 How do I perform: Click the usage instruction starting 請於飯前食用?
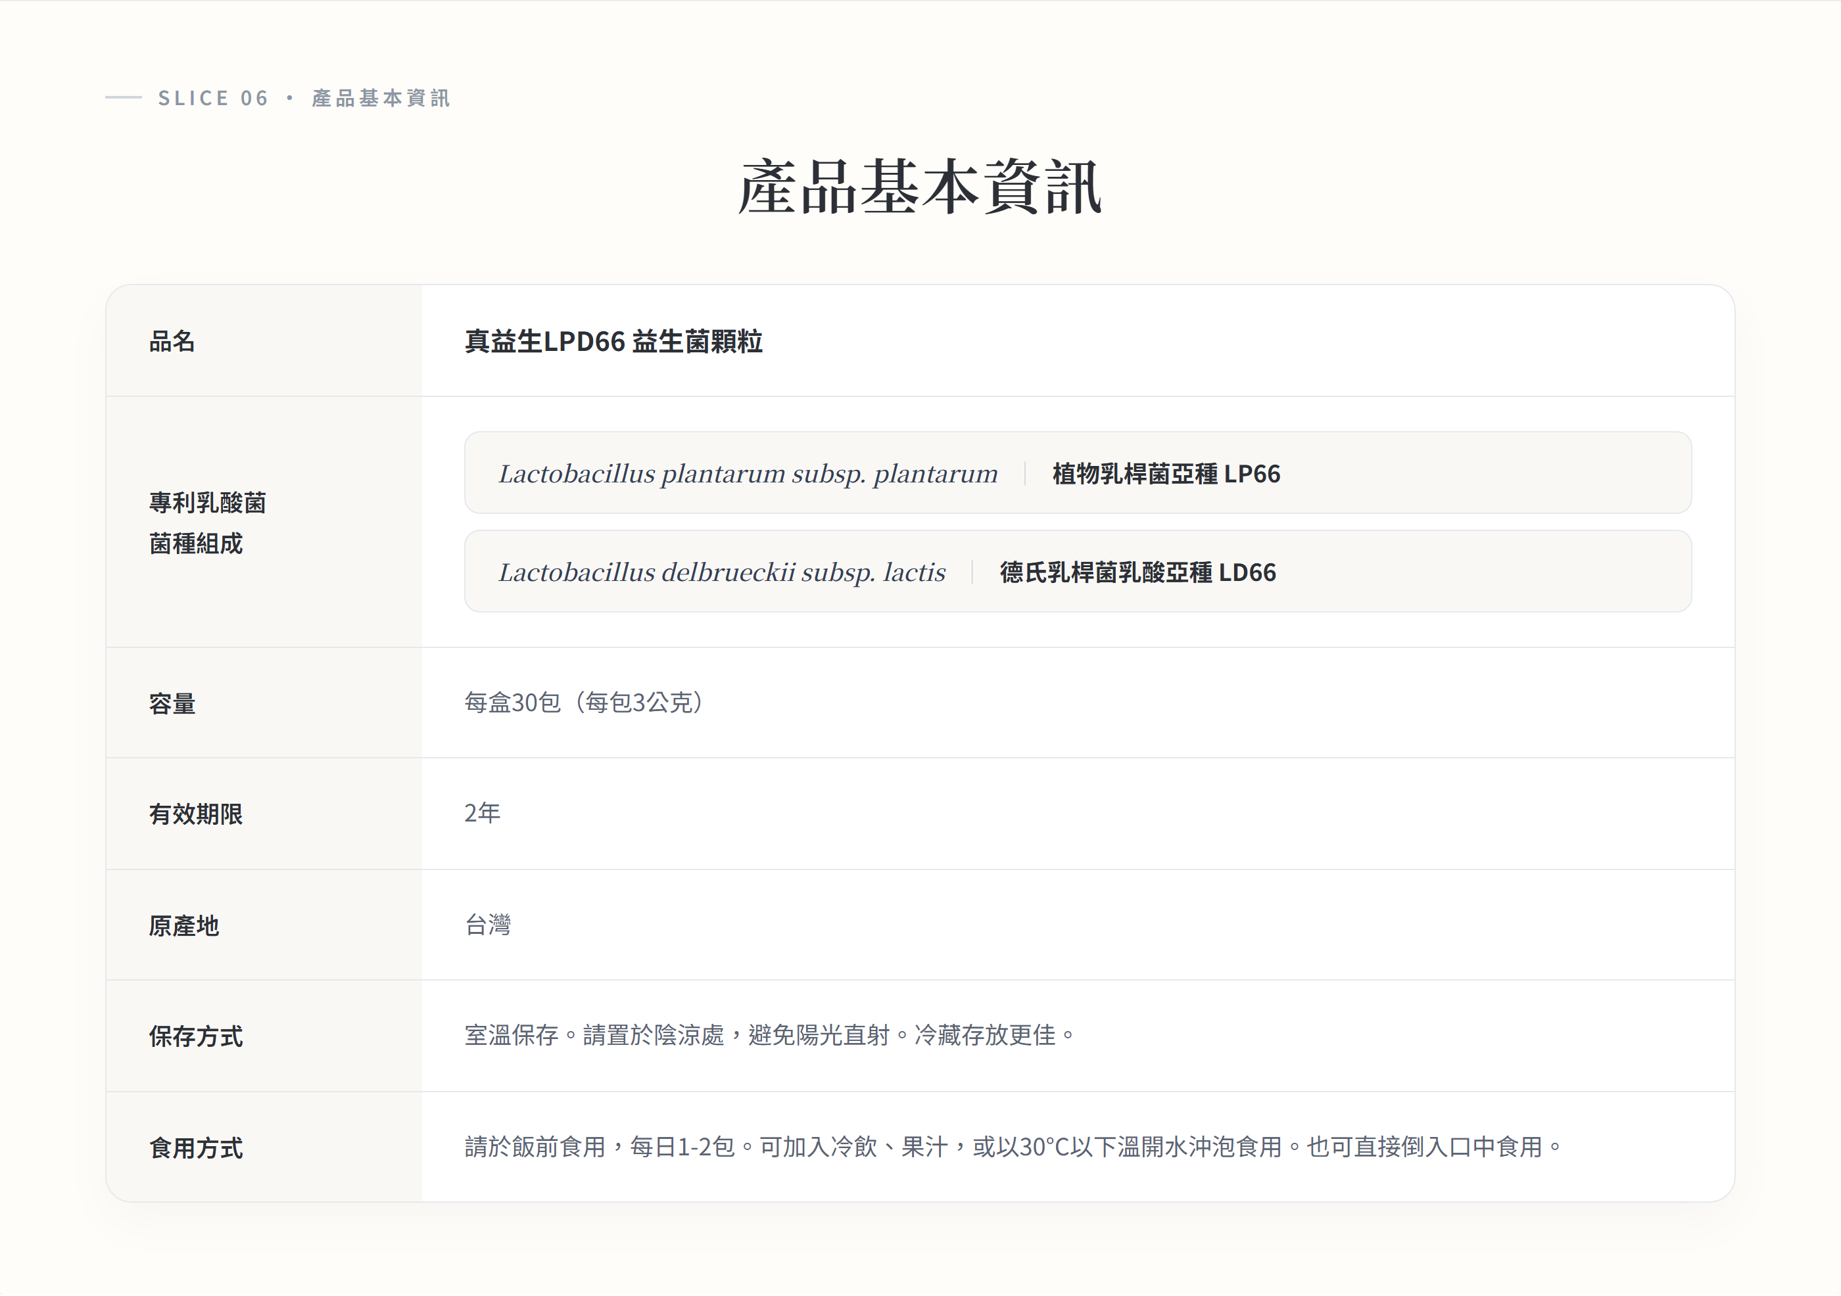(1013, 1147)
